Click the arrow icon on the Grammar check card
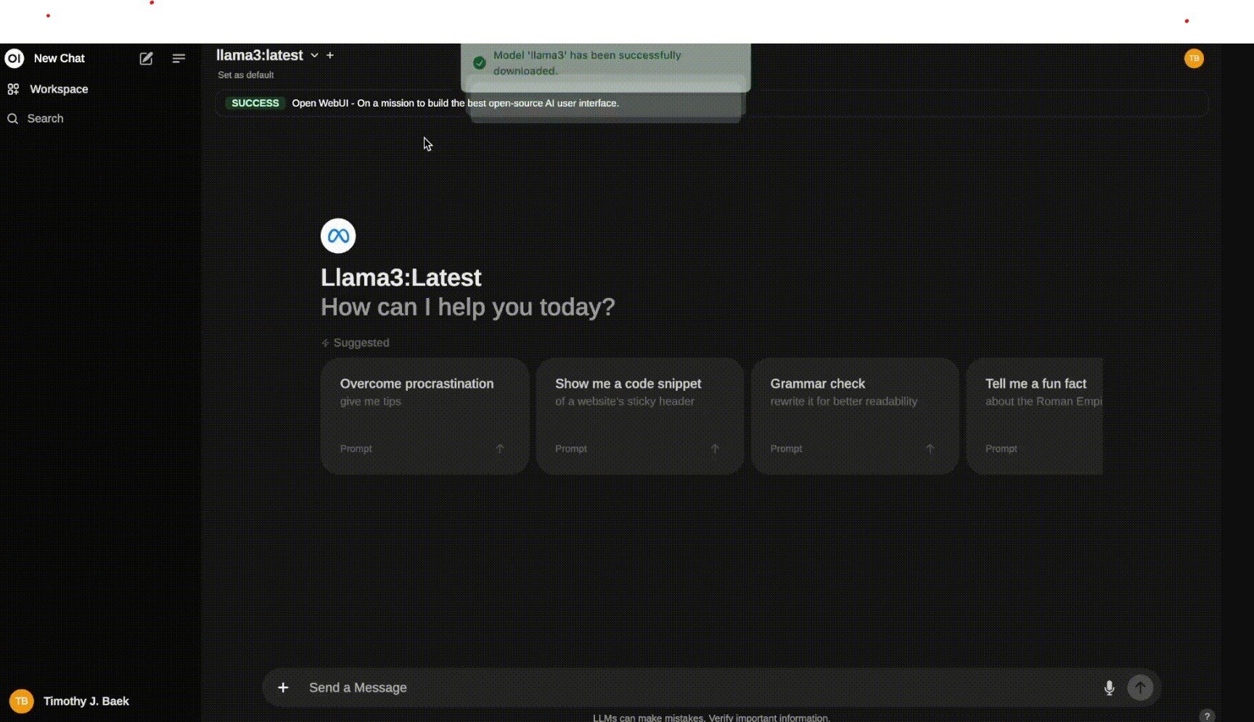 pos(930,449)
